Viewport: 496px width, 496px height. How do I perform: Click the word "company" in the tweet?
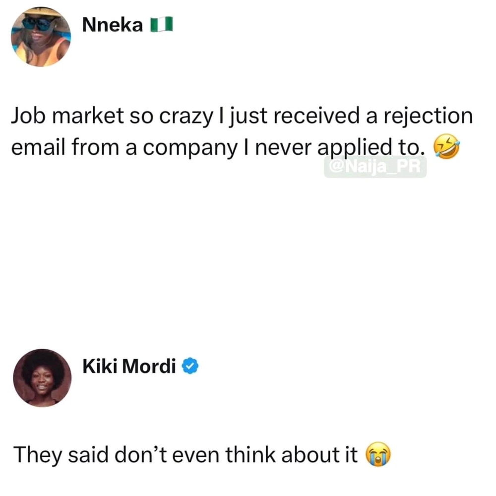(190, 148)
